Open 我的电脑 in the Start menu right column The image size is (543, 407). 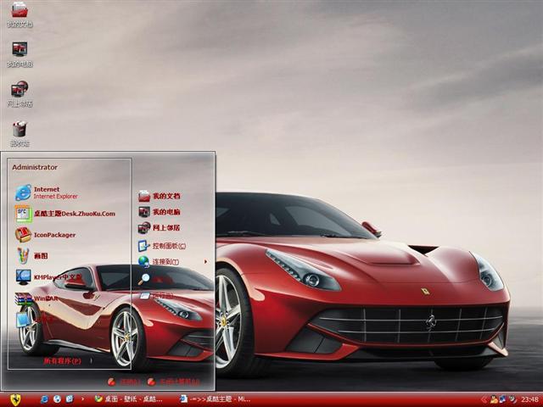pyautogui.click(x=160, y=212)
